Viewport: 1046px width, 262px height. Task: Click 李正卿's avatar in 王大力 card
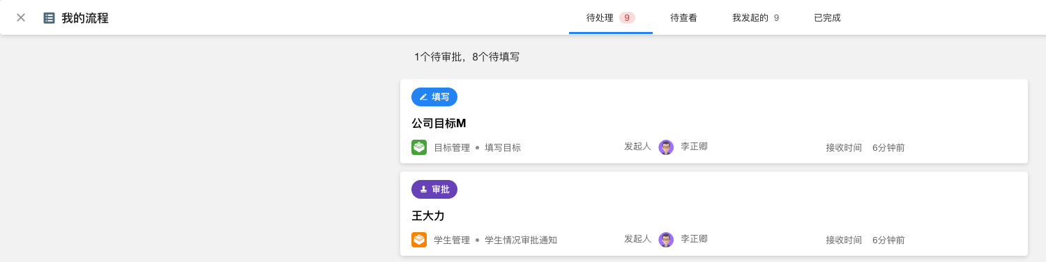(666, 240)
